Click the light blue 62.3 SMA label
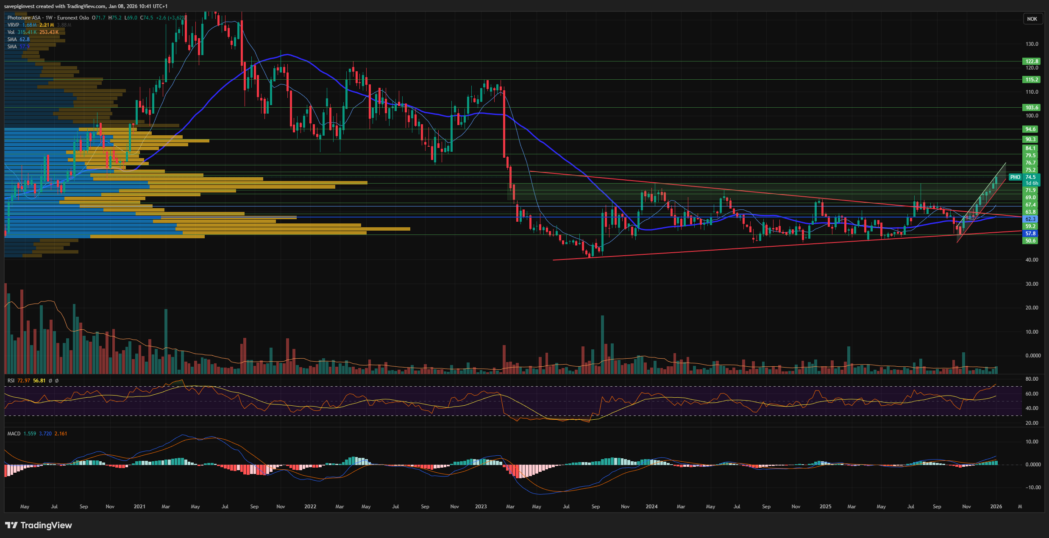This screenshot has height=538, width=1049. tap(1030, 219)
